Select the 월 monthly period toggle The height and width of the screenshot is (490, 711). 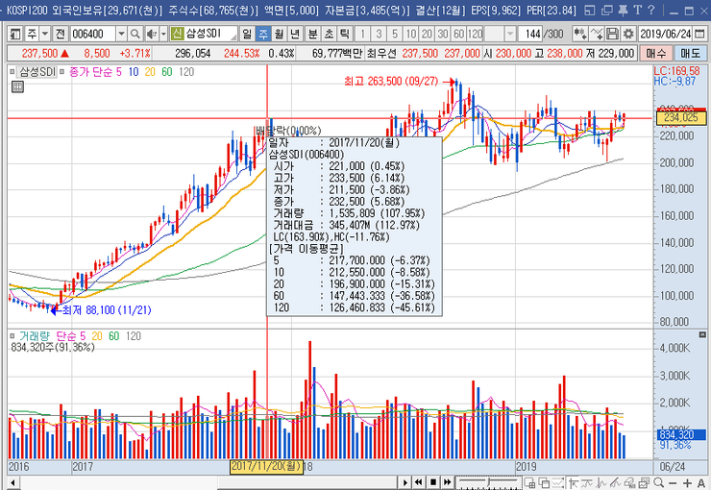[x=280, y=34]
